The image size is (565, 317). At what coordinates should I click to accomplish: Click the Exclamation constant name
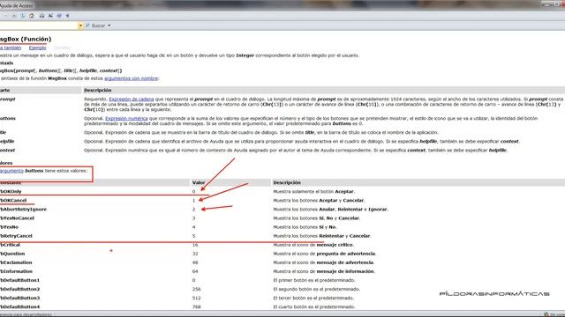pos(16,262)
